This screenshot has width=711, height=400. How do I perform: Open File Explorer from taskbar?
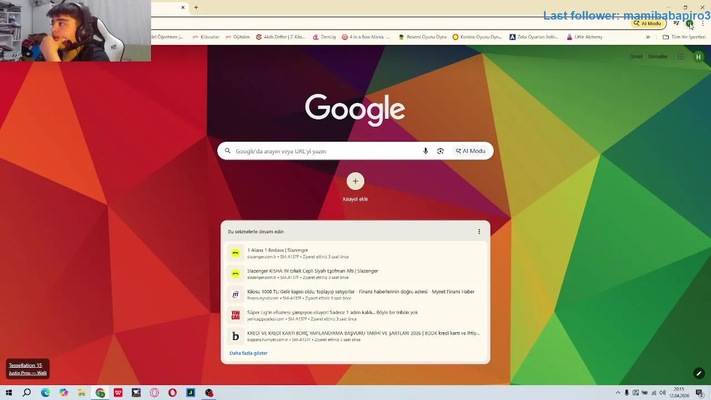(x=82, y=393)
